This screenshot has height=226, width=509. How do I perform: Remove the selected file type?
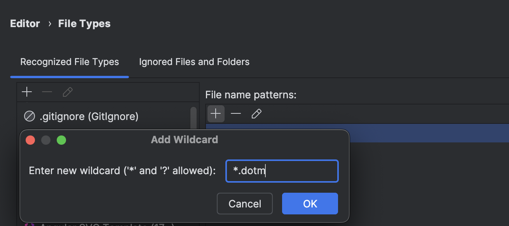tap(47, 92)
